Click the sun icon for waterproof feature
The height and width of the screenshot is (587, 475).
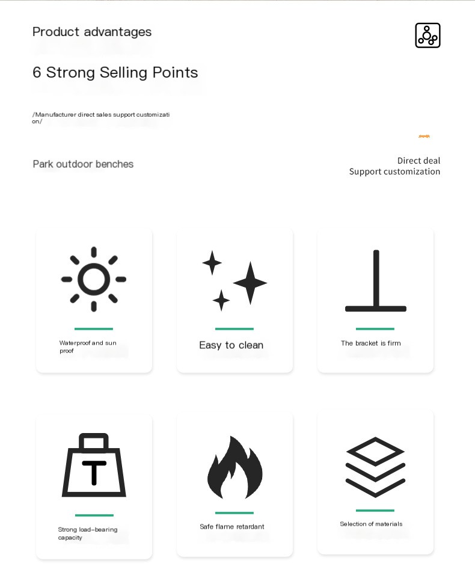pos(94,279)
